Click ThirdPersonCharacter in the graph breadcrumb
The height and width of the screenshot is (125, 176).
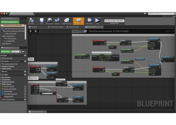[x=100, y=31]
